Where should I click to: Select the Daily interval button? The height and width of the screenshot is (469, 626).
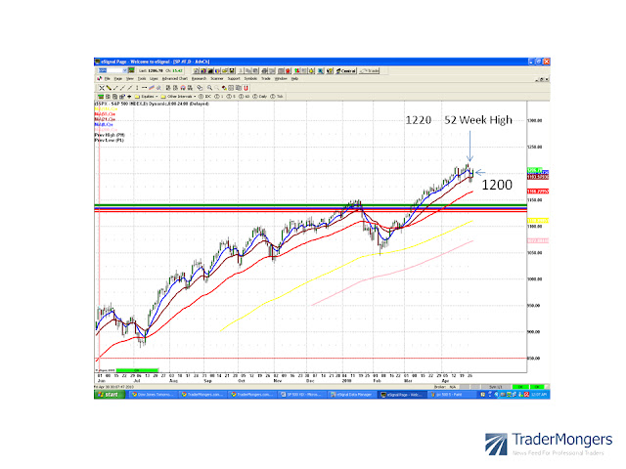260,97
